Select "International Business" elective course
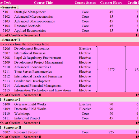Screen dimensions: 139x139 pos(30,53)
